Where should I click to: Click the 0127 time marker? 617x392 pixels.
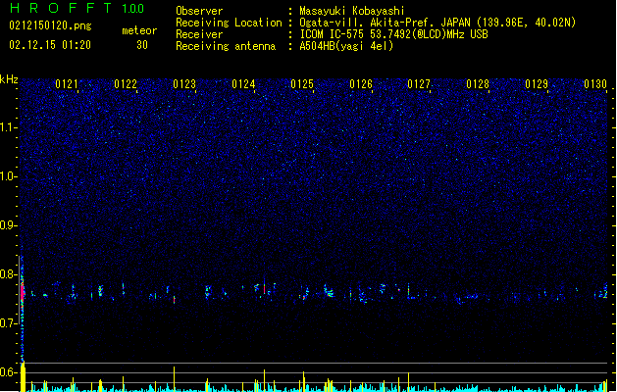(x=419, y=84)
